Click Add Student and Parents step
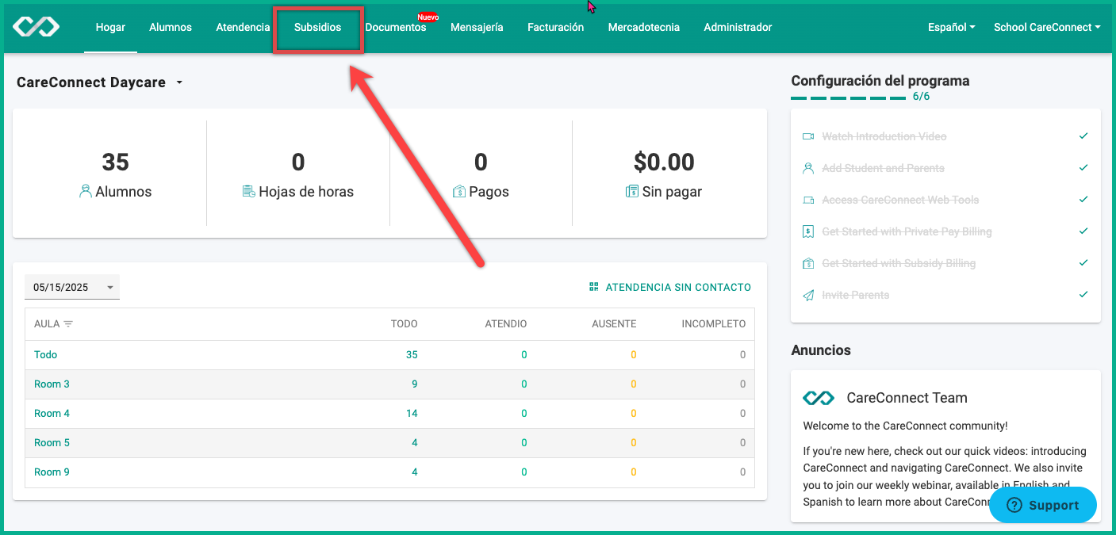The height and width of the screenshot is (535, 1116). 883,168
